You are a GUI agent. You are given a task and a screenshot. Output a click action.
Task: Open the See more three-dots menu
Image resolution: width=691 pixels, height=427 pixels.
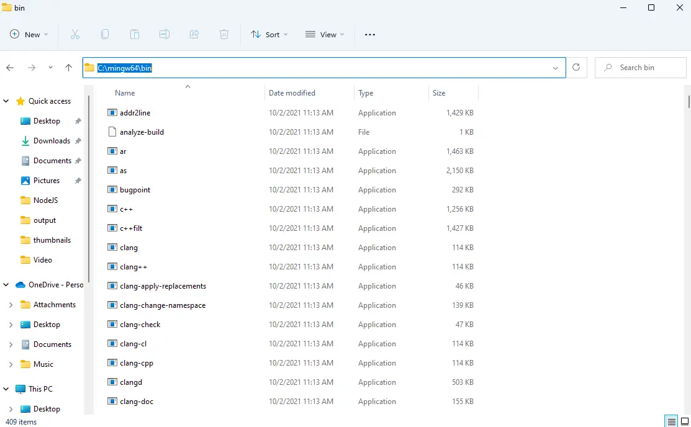click(370, 35)
